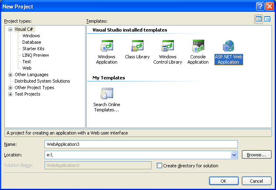Click the Console Application label text
This screenshot has height=190, width=276.
click(198, 60)
